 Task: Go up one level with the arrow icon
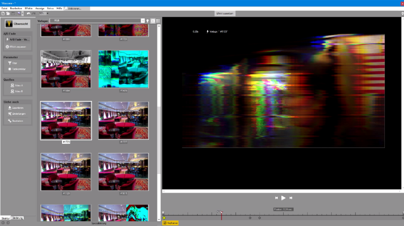point(148,21)
